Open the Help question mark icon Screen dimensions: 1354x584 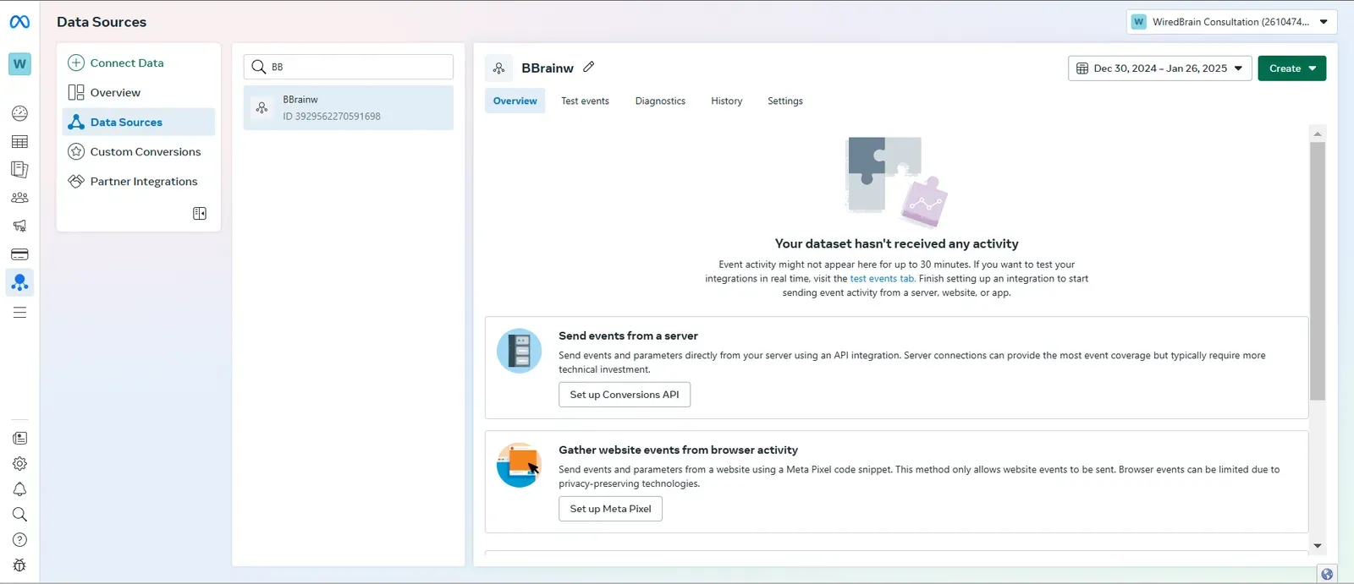coord(19,540)
